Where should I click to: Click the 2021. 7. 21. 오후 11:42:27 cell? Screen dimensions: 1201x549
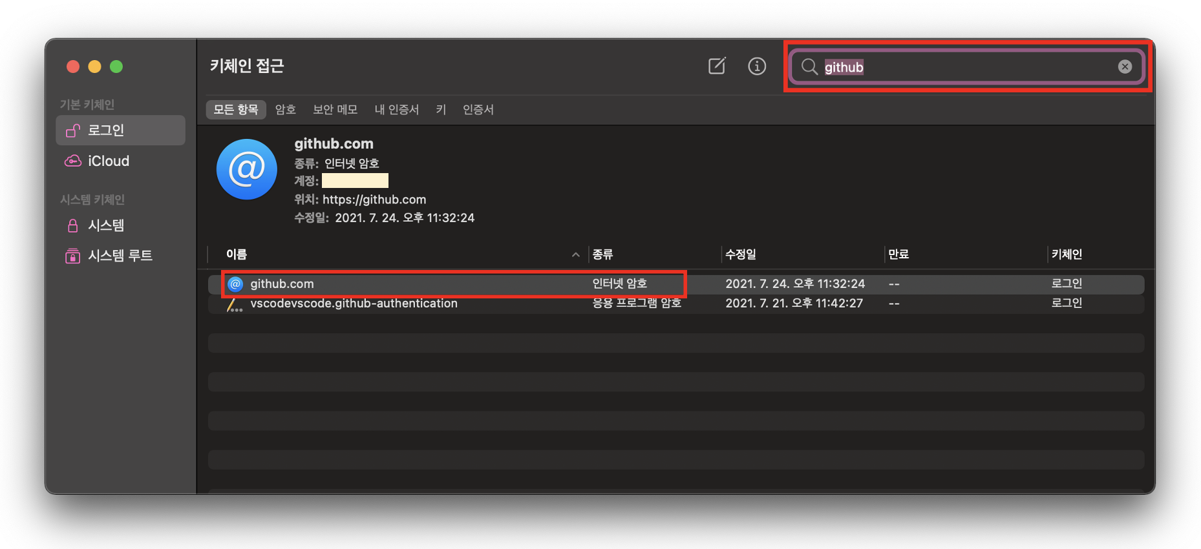tap(794, 304)
